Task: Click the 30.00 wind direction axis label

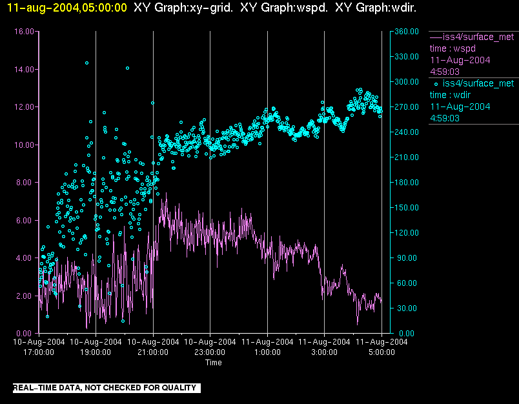Action: click(407, 308)
